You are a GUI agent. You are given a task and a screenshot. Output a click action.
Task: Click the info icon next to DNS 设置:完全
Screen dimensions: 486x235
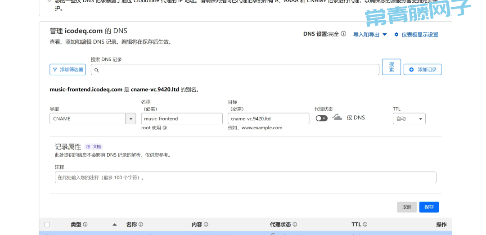click(x=343, y=34)
